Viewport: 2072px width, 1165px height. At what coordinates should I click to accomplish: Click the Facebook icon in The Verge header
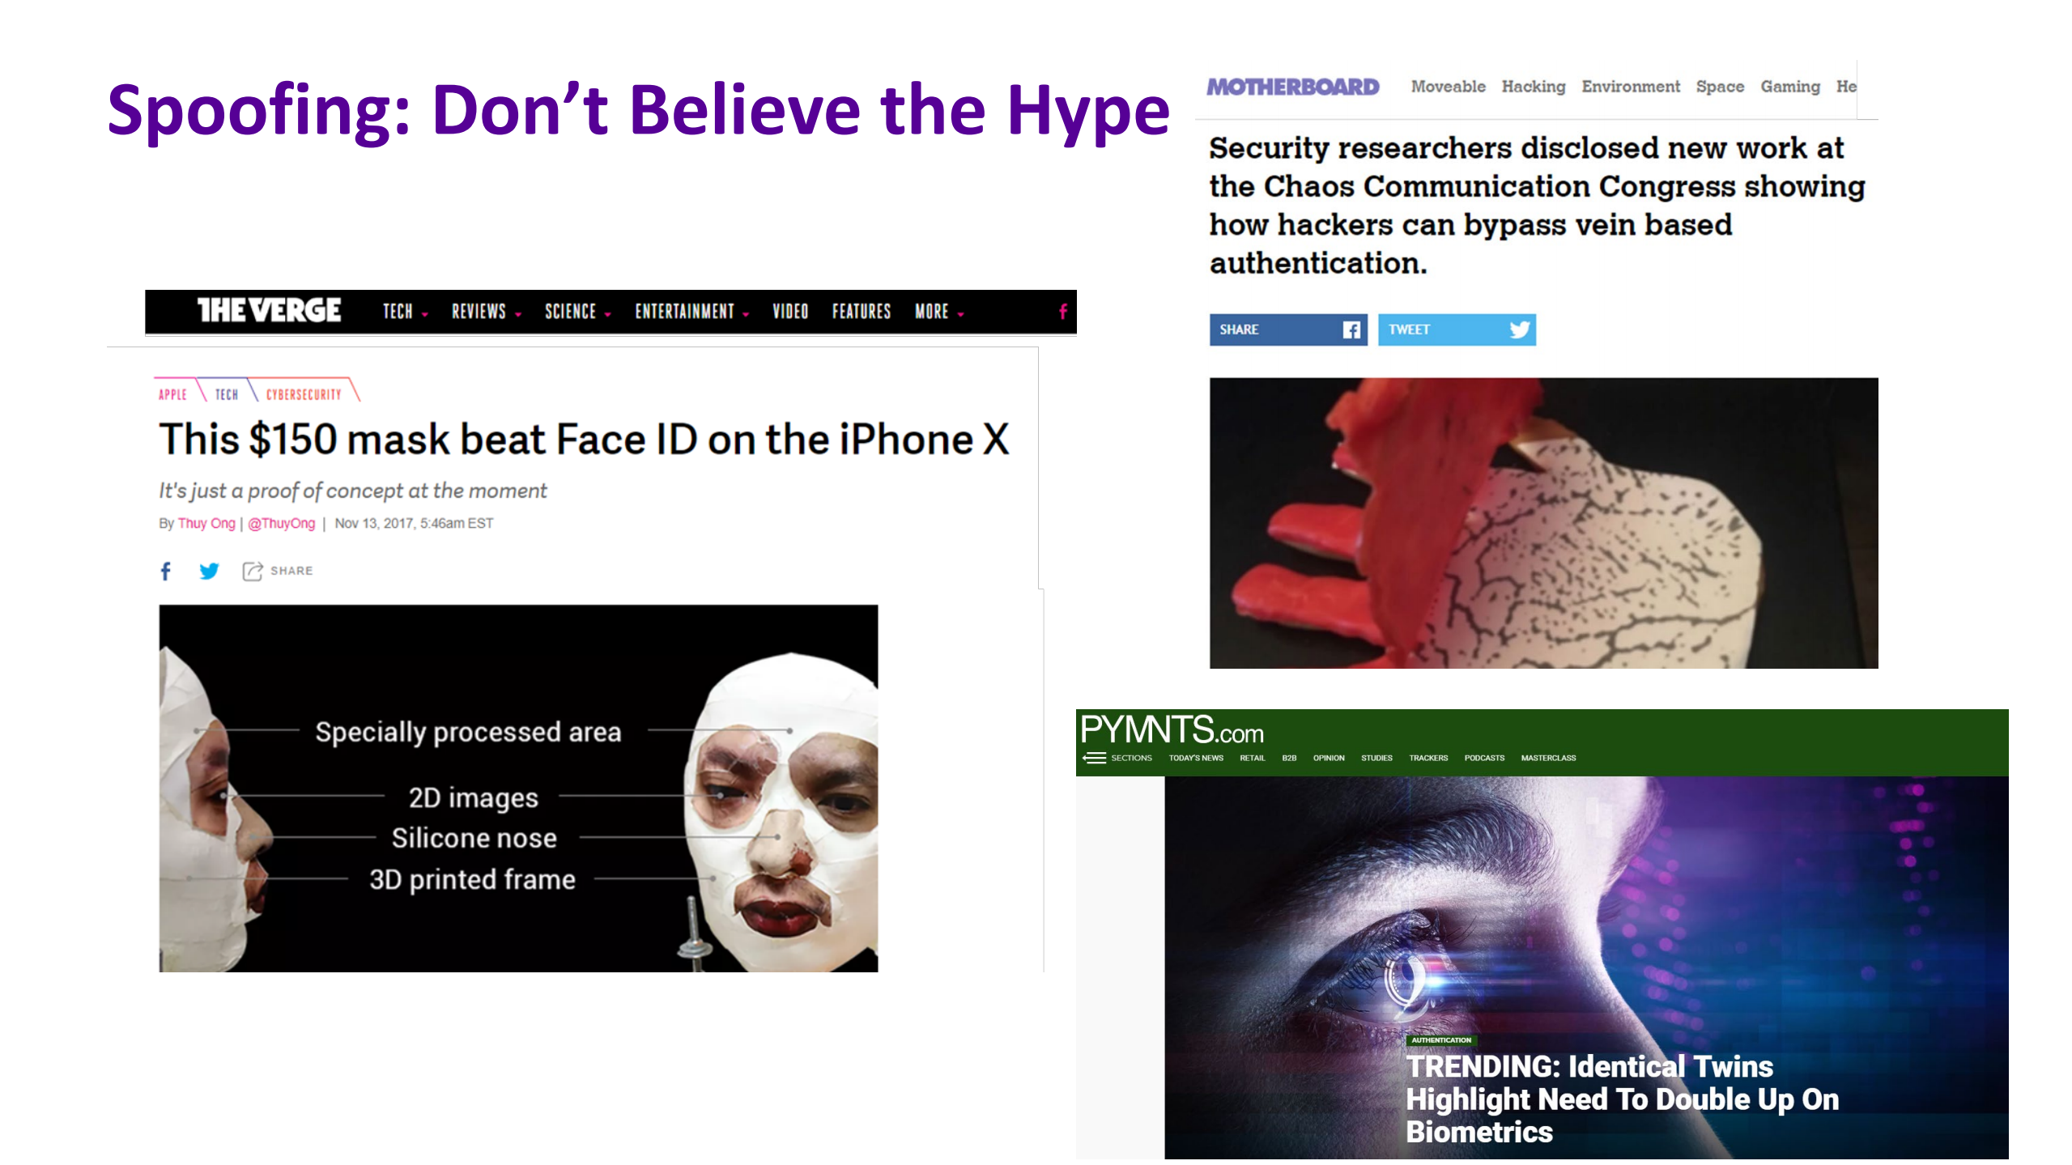pyautogui.click(x=1062, y=313)
